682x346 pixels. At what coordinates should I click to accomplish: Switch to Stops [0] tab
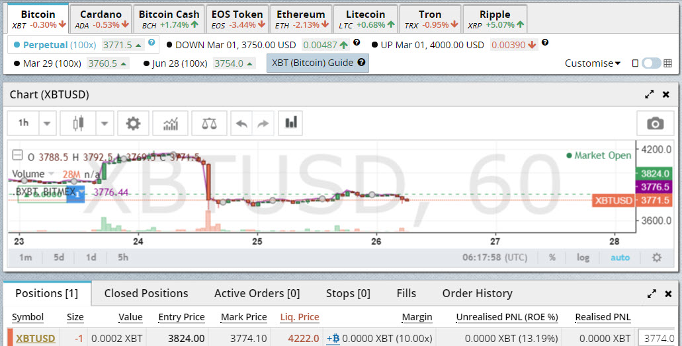point(348,293)
